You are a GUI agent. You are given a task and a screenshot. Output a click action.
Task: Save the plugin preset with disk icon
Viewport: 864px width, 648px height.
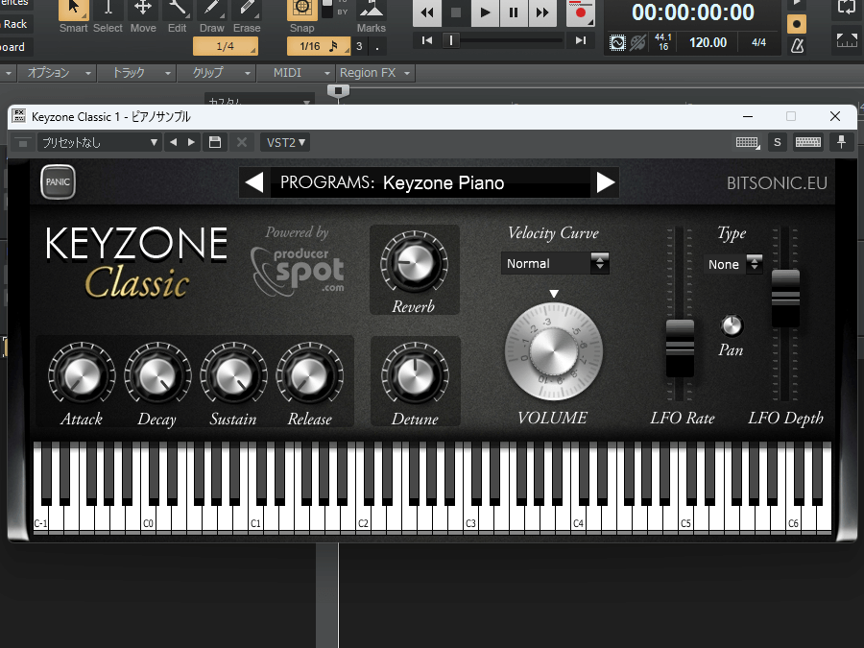[215, 142]
